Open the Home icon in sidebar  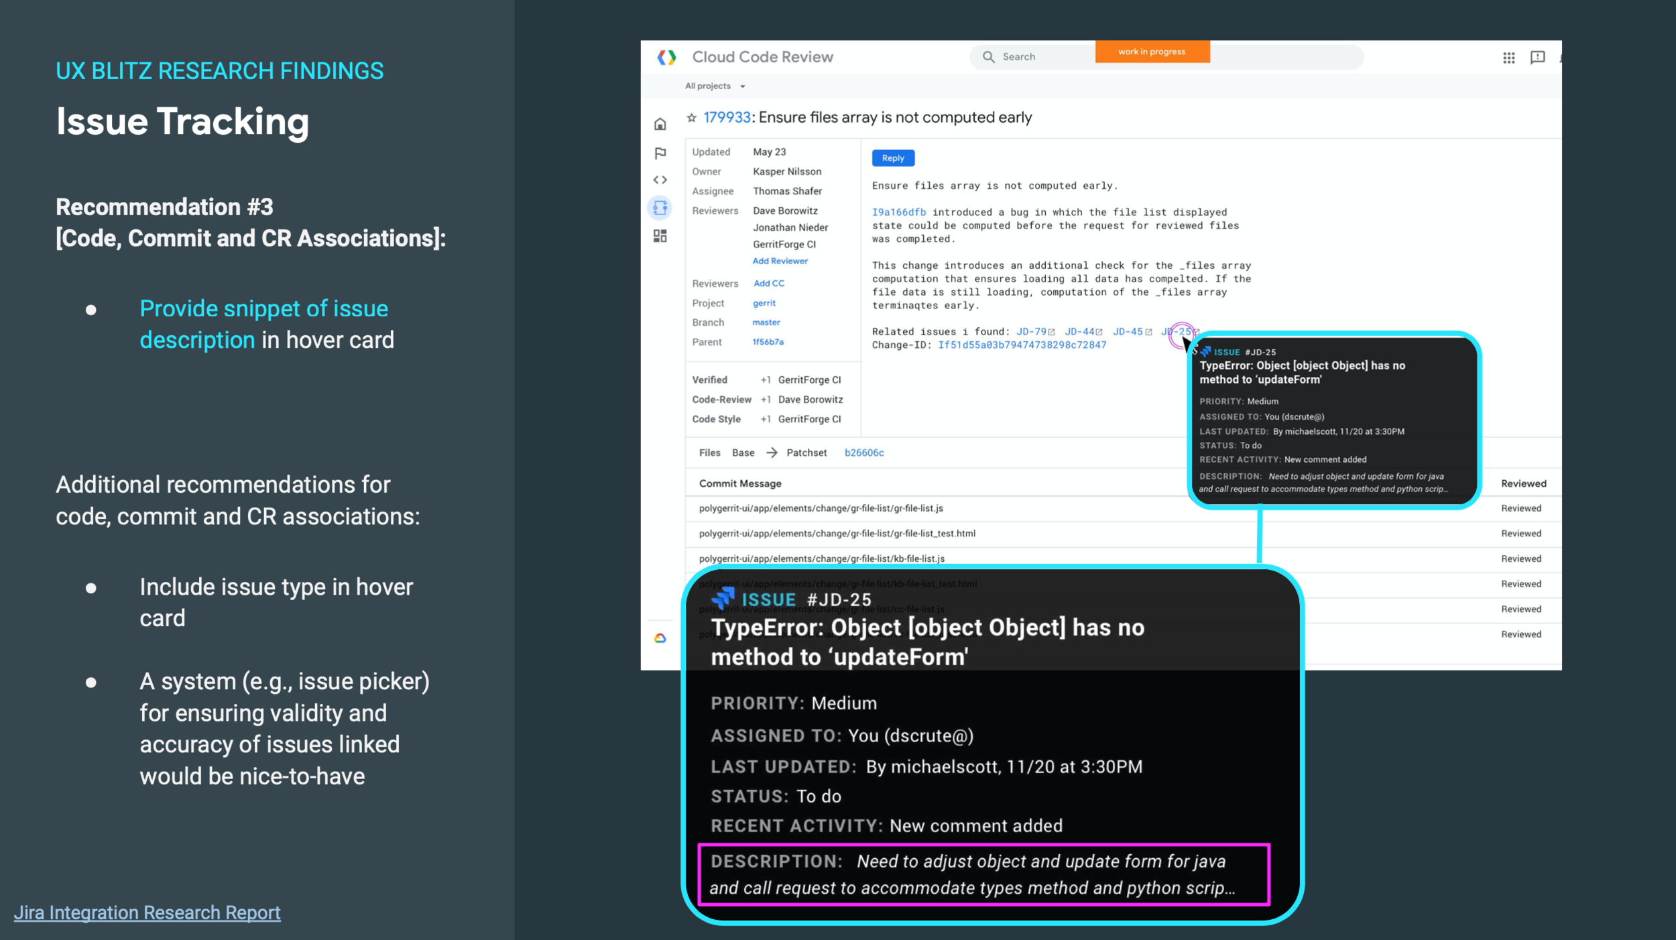tap(660, 124)
